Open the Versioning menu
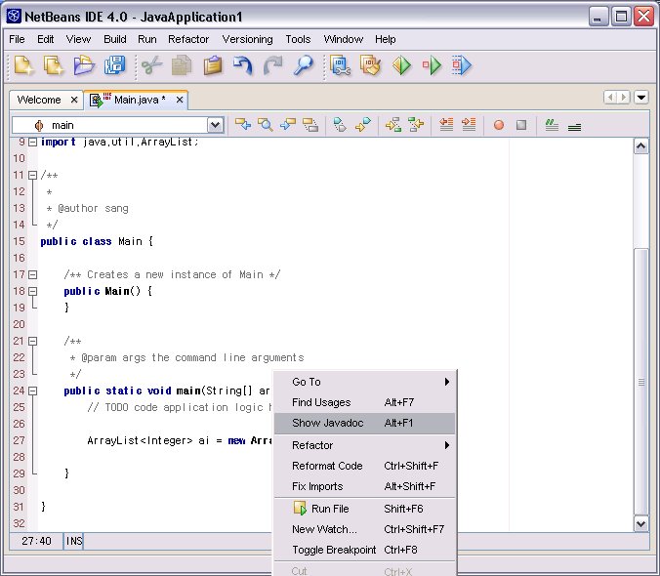 point(248,39)
